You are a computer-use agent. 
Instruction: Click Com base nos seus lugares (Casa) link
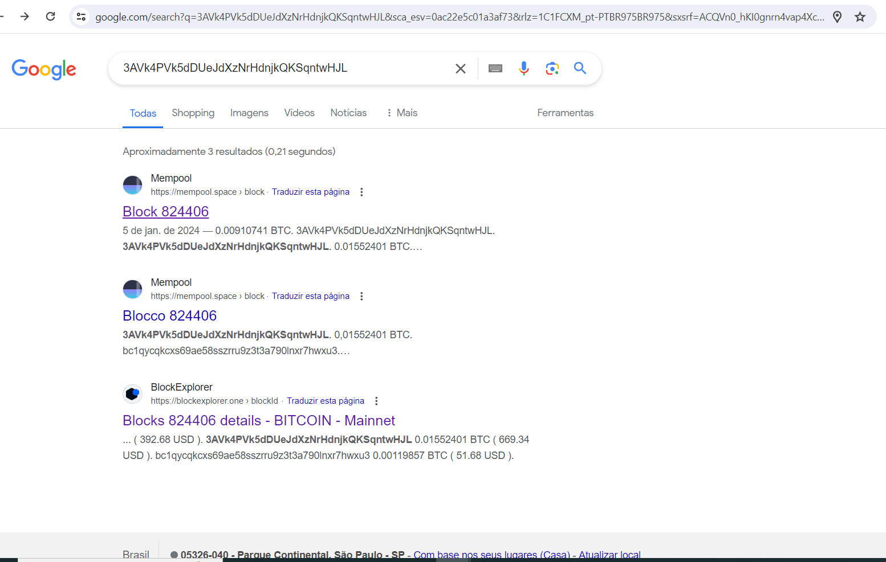coord(492,555)
